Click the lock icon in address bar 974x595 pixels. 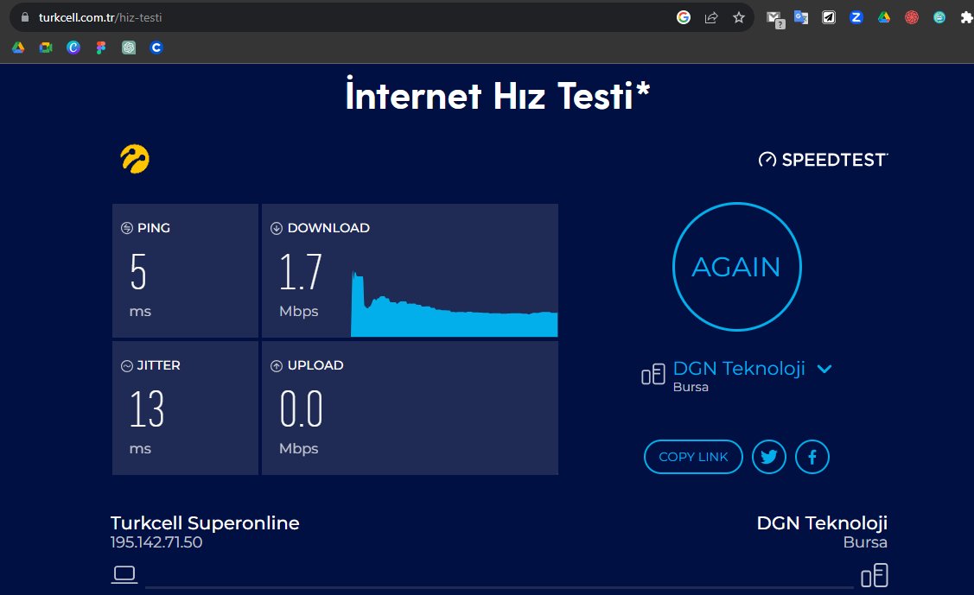pos(25,17)
